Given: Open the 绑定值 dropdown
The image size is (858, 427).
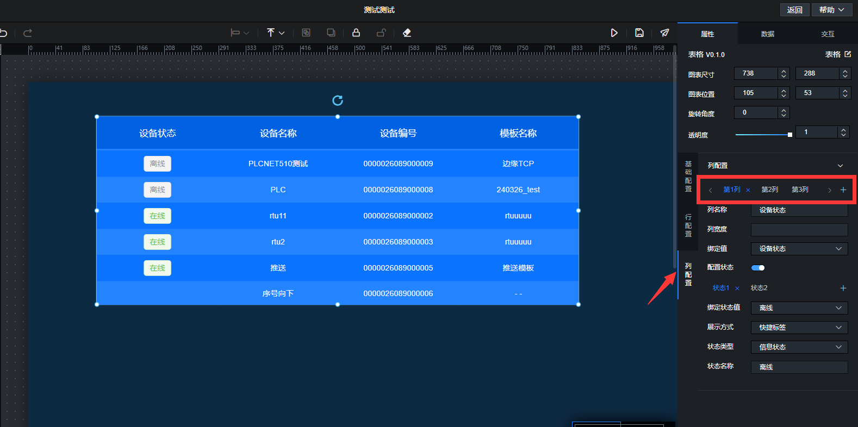Looking at the screenshot, I should pyautogui.click(x=799, y=249).
